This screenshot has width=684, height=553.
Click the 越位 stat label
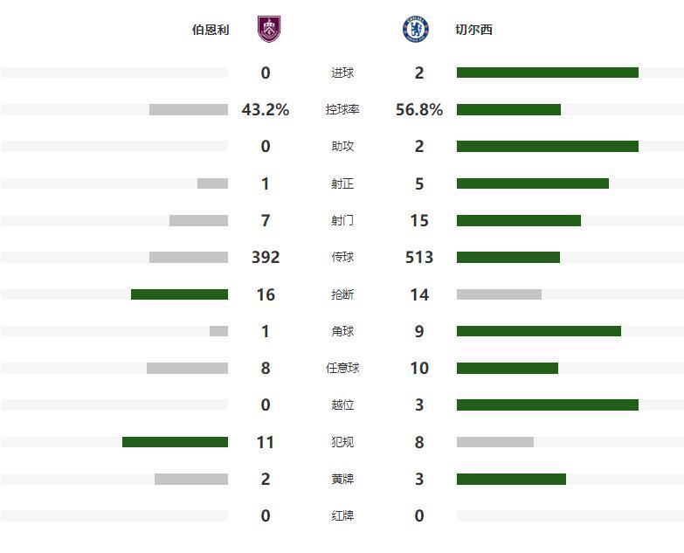(342, 405)
